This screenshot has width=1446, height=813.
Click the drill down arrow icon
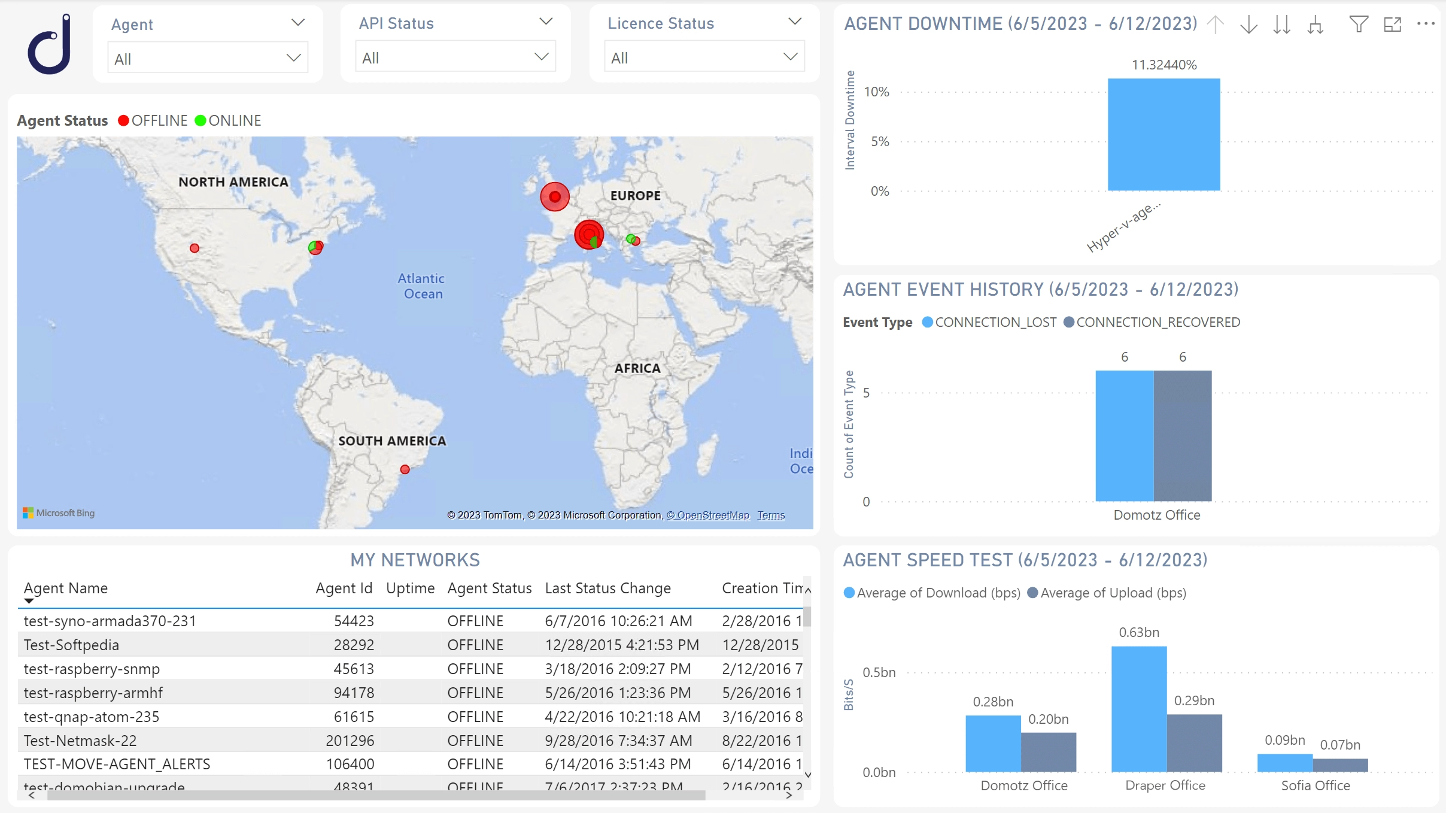1248,25
